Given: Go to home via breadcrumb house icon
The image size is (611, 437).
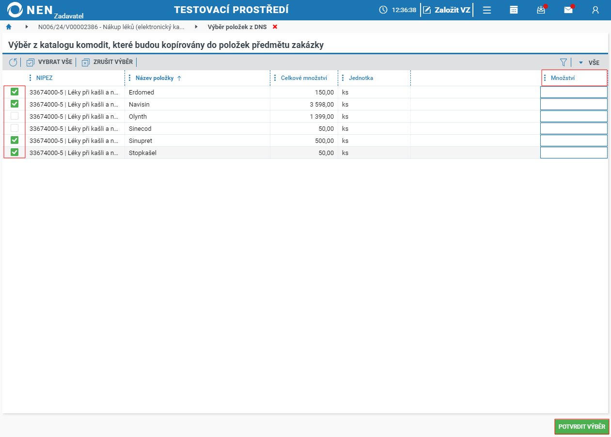Looking at the screenshot, I should click(x=8, y=27).
